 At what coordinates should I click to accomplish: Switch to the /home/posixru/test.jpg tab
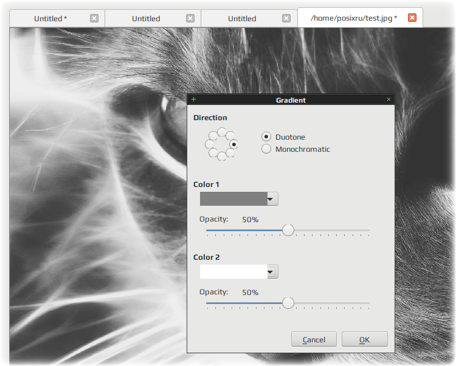[x=354, y=18]
